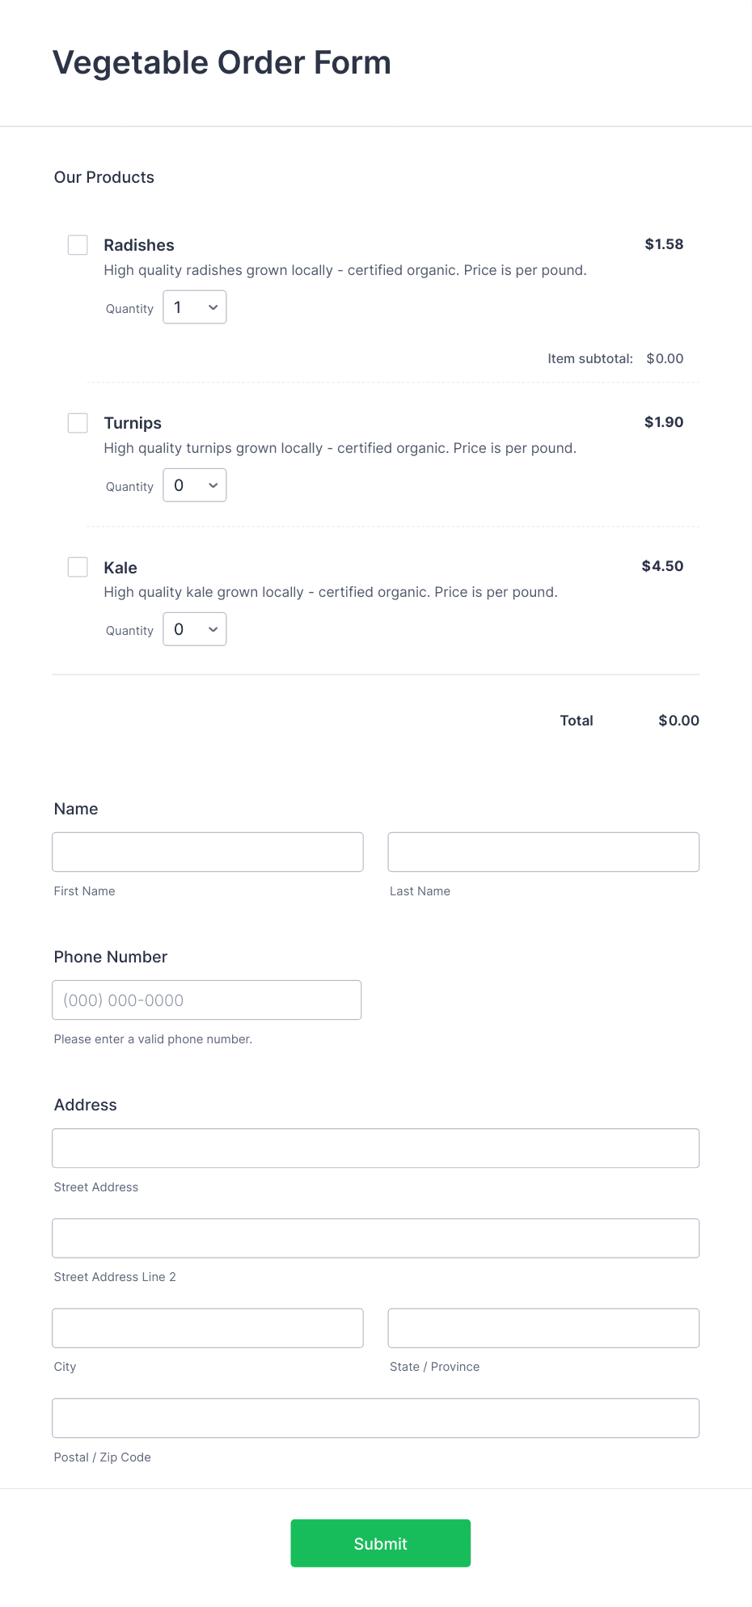Screen dimensions: 752x1607
Task: Click the Kale quantity chevron arrow
Action: tap(213, 628)
